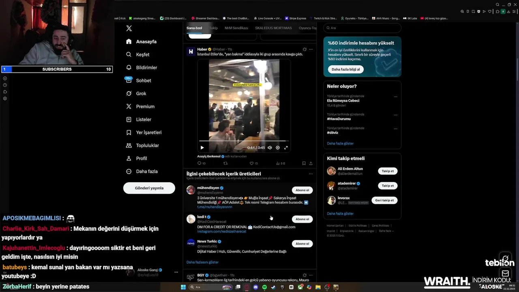This screenshot has width=519, height=292.
Task: Switch to AHA Music browser tab
Action: point(386,18)
